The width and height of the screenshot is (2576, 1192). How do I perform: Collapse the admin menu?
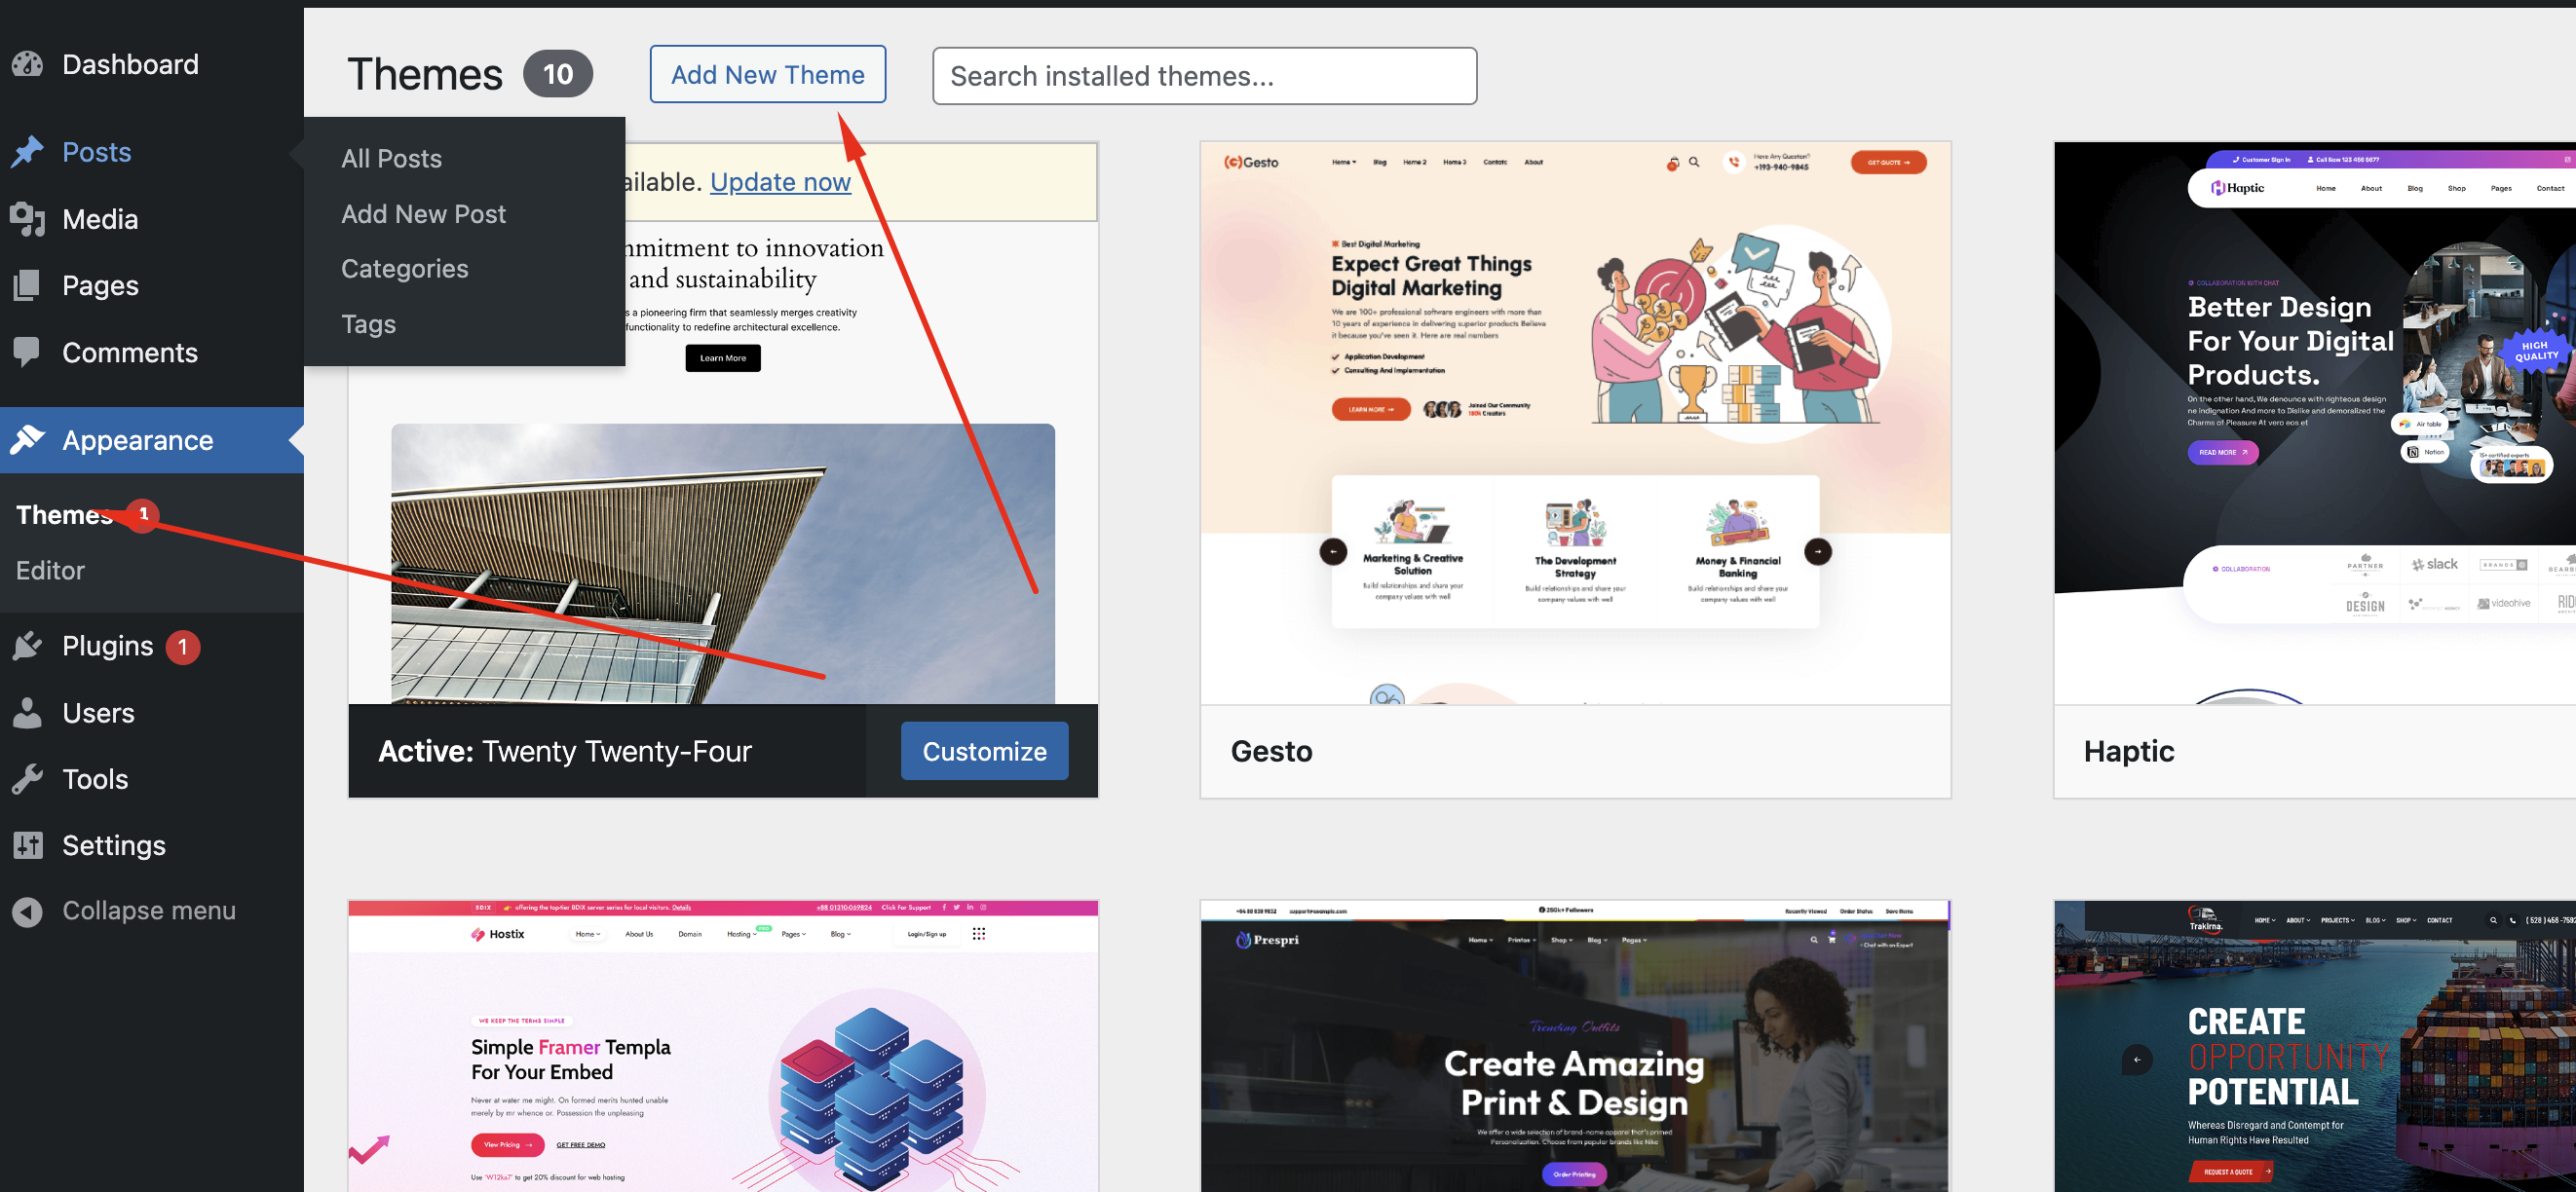[29, 910]
